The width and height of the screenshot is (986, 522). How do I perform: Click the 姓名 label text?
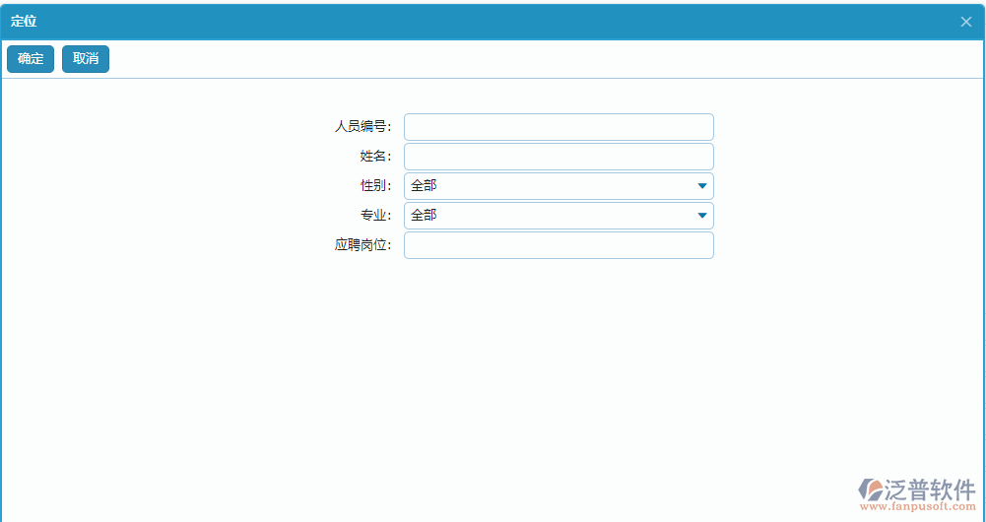(375, 157)
